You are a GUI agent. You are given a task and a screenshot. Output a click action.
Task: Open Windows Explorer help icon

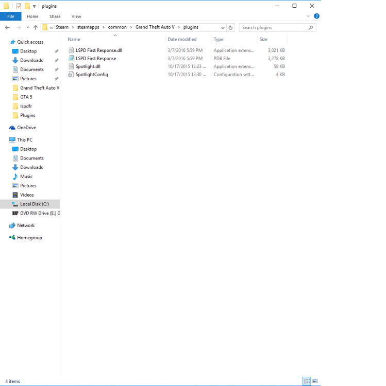(x=316, y=16)
